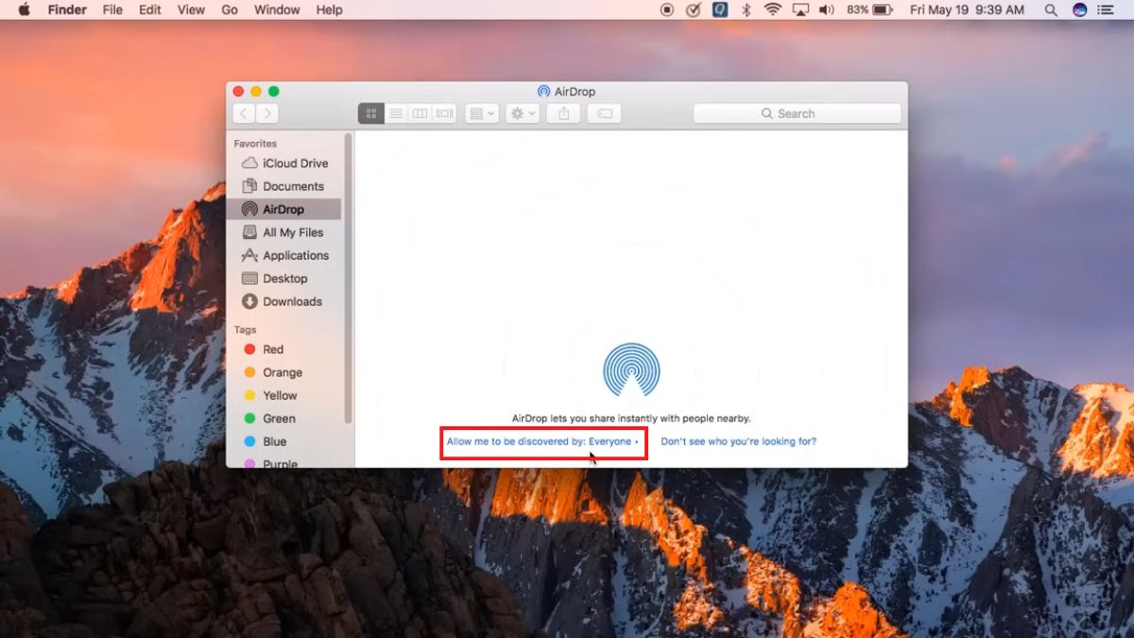
Task: Open 'Allow me to be discovered by' dropdown
Action: tap(543, 441)
